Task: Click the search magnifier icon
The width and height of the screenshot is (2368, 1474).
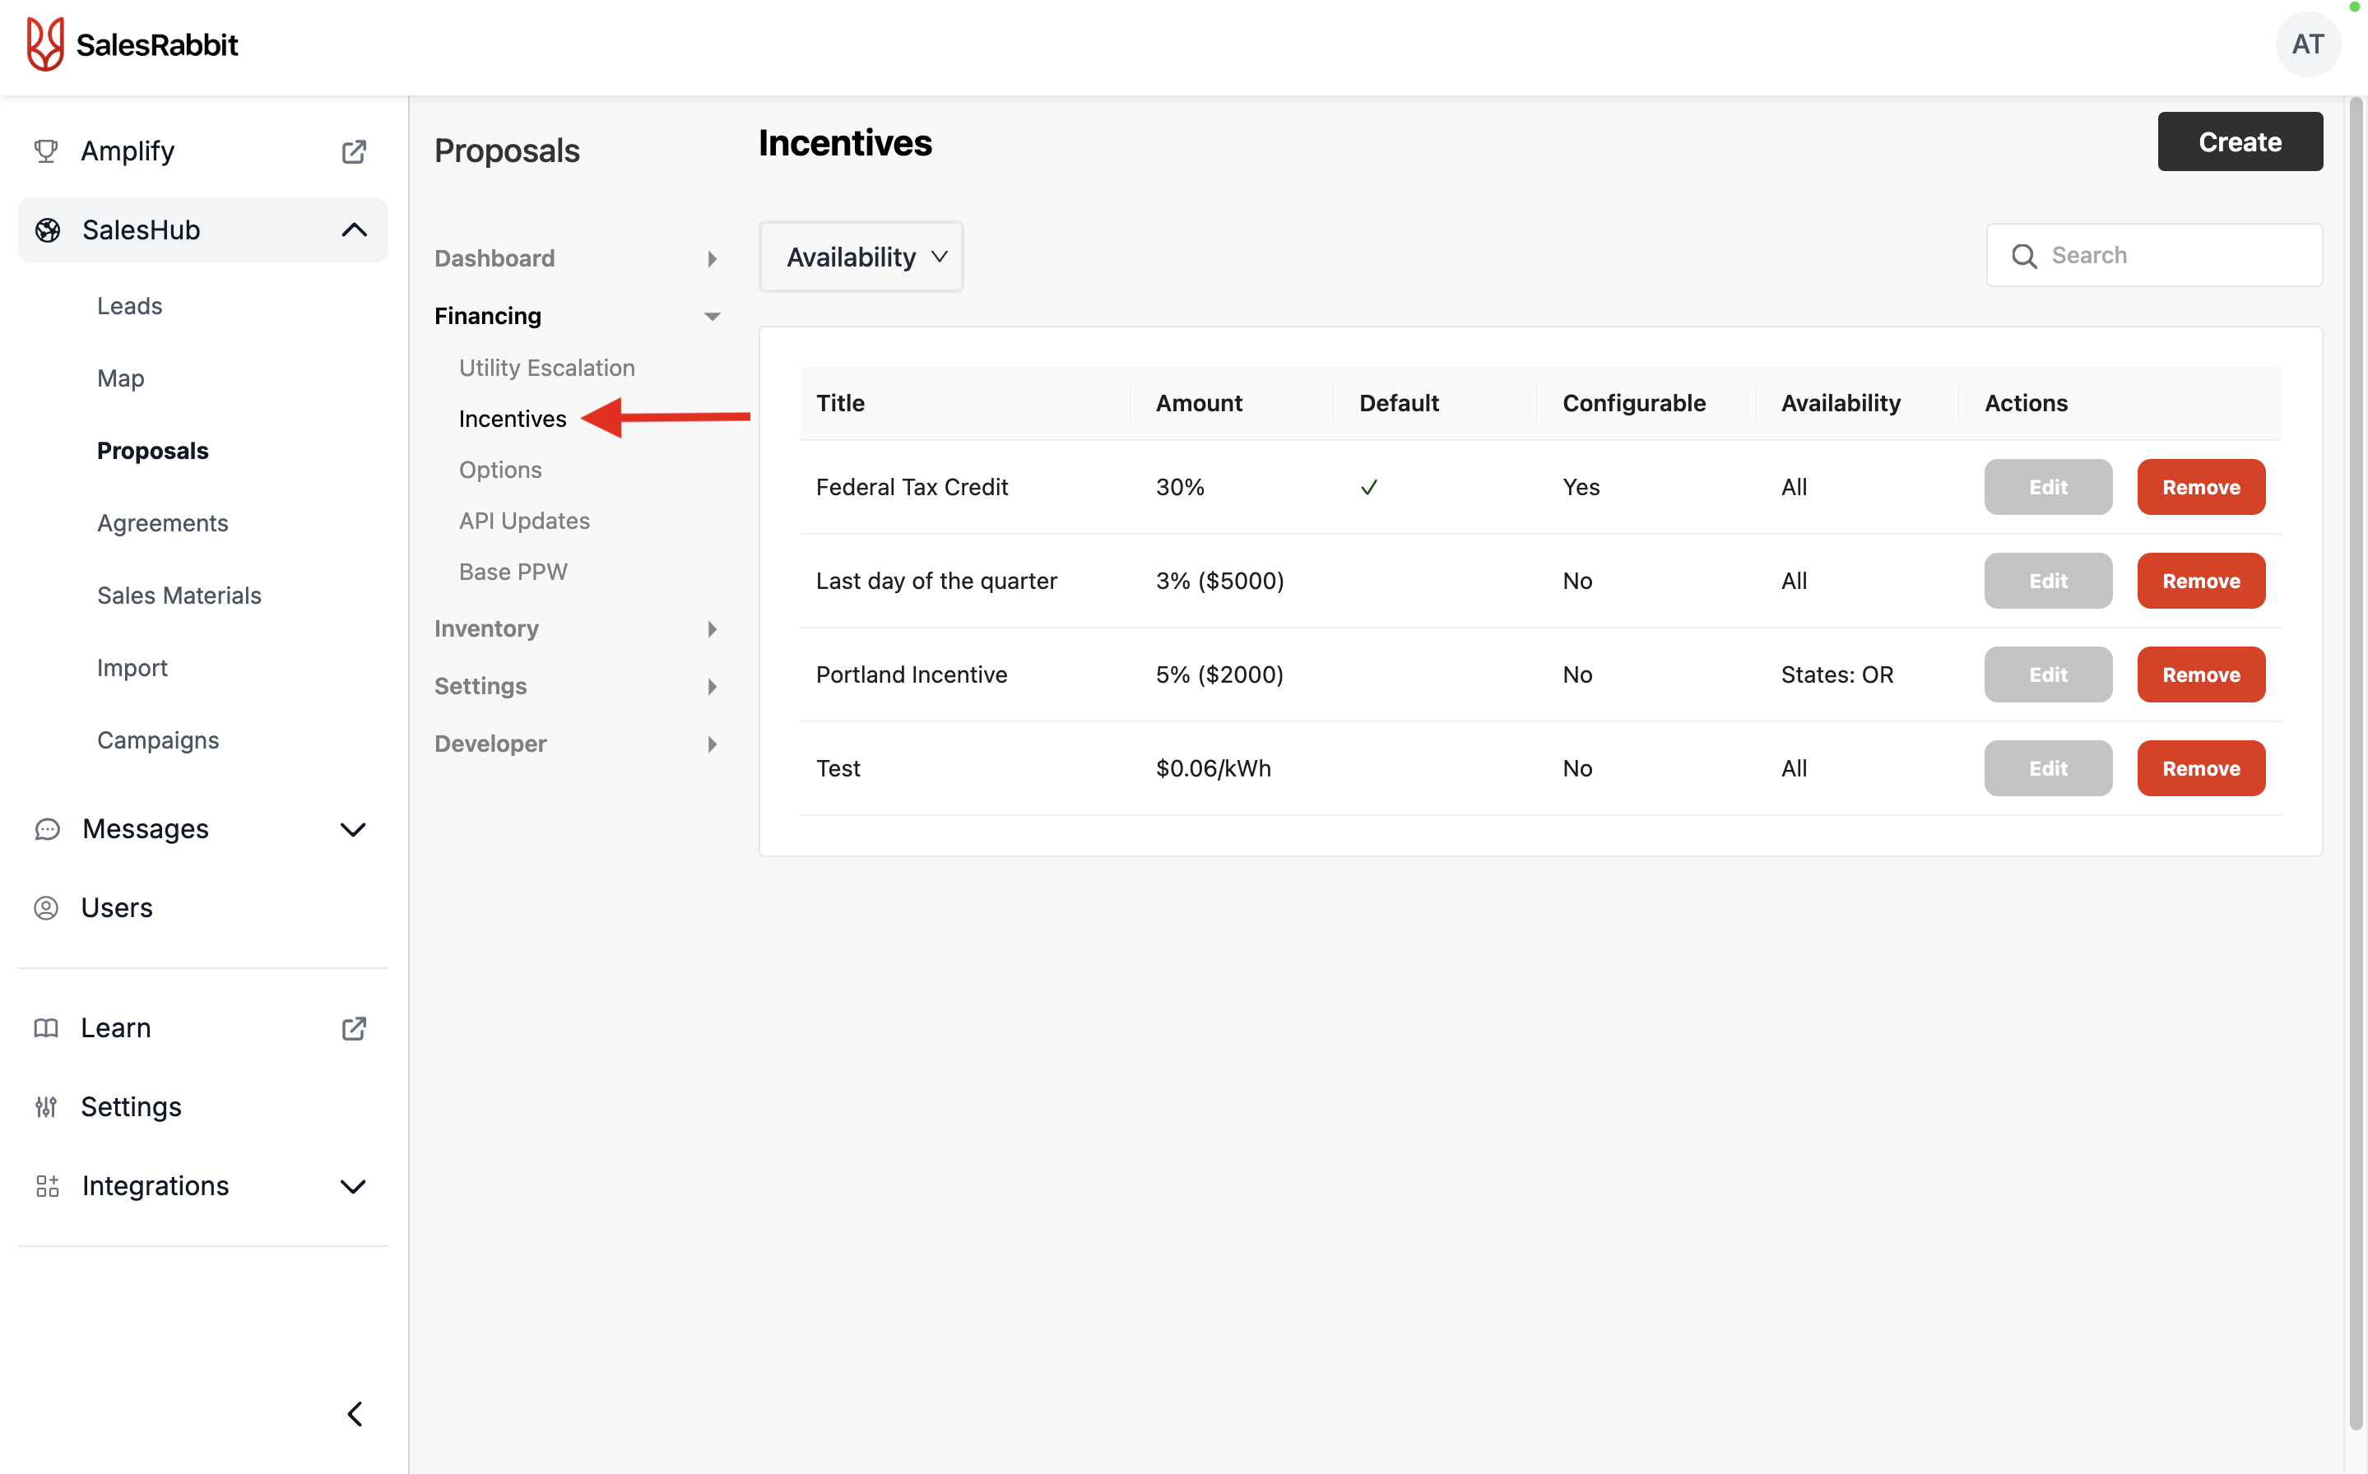Action: tap(2024, 256)
